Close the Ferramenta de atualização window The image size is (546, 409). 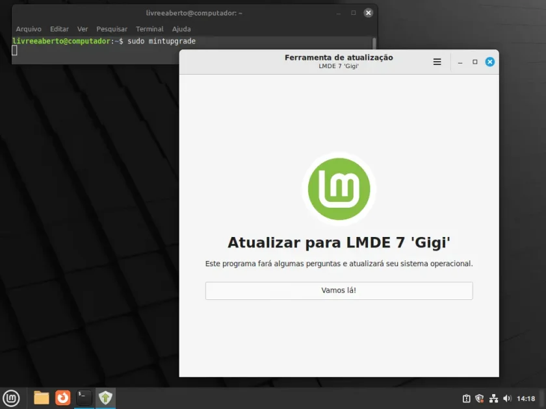tap(489, 62)
